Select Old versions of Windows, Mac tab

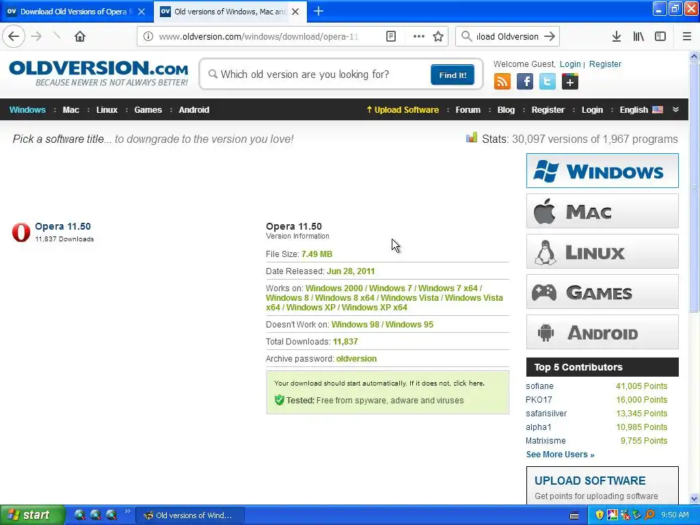(x=230, y=12)
